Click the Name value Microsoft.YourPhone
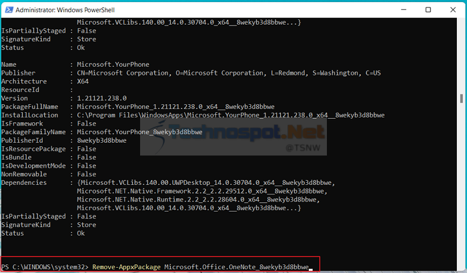This screenshot has height=273, width=467. point(113,64)
